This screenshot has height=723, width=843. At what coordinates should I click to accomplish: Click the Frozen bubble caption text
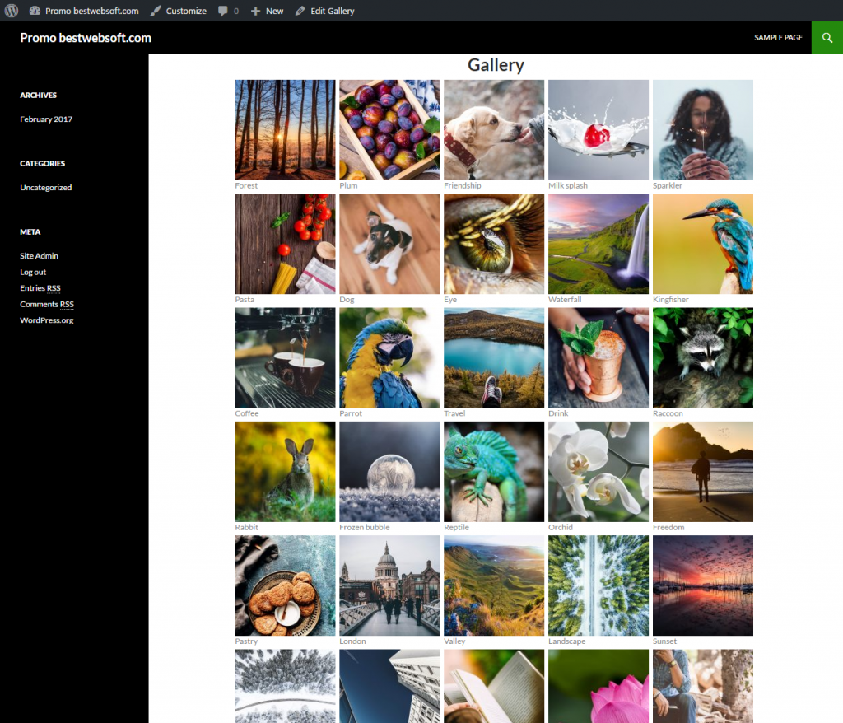coord(365,527)
